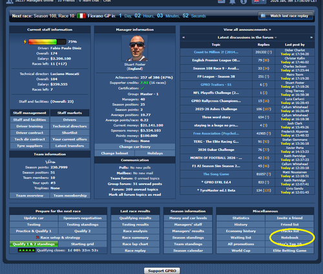Open Tech dir contract page
The height and width of the screenshot is (274, 323).
(30, 140)
